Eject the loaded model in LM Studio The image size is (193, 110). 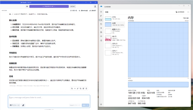73,7
